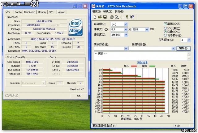Viewport: 198px width, 133px height.
Task: Click the 512 KBytes Level 2 cache value
Action: (x=73, y=70)
